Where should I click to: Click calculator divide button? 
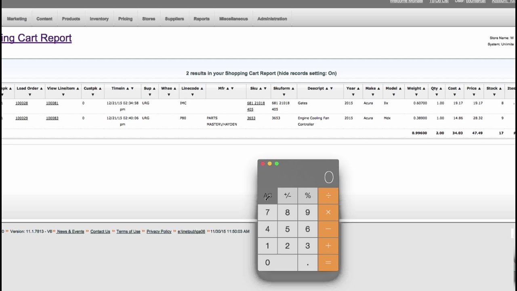pyautogui.click(x=328, y=196)
